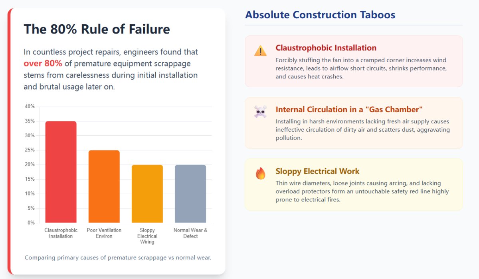The height and width of the screenshot is (279, 479).
Task: Click the Poor Ventilation Environ axis label
Action: (104, 233)
